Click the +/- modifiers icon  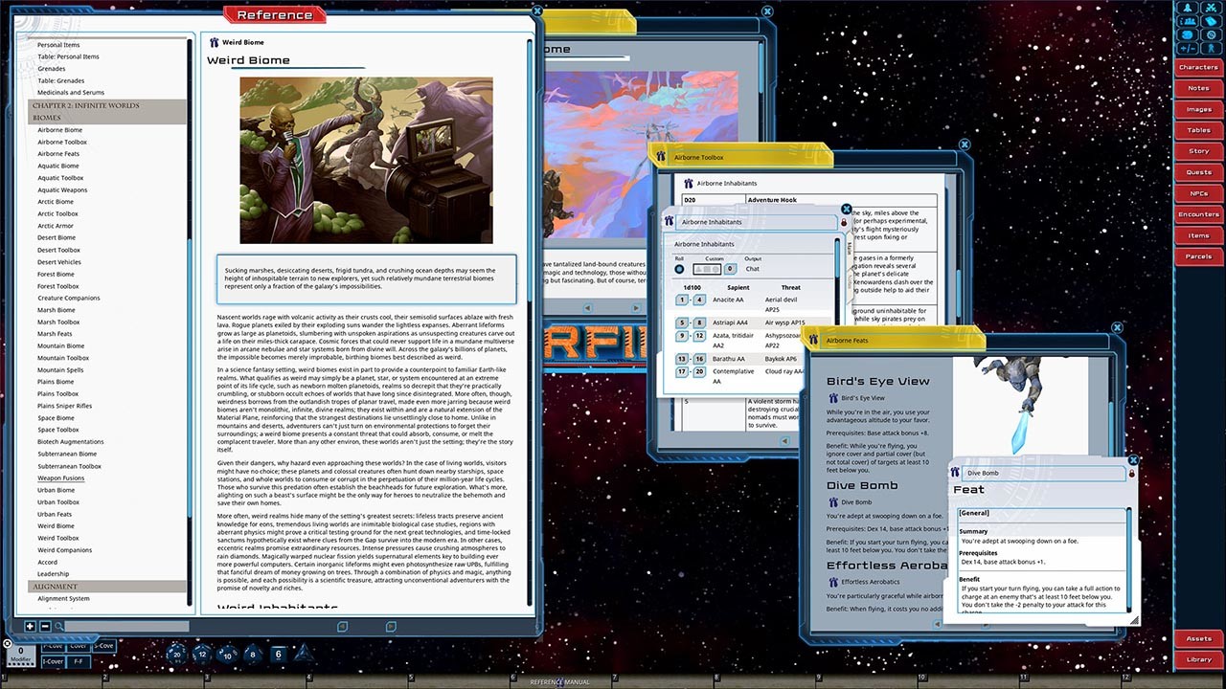(x=1188, y=48)
